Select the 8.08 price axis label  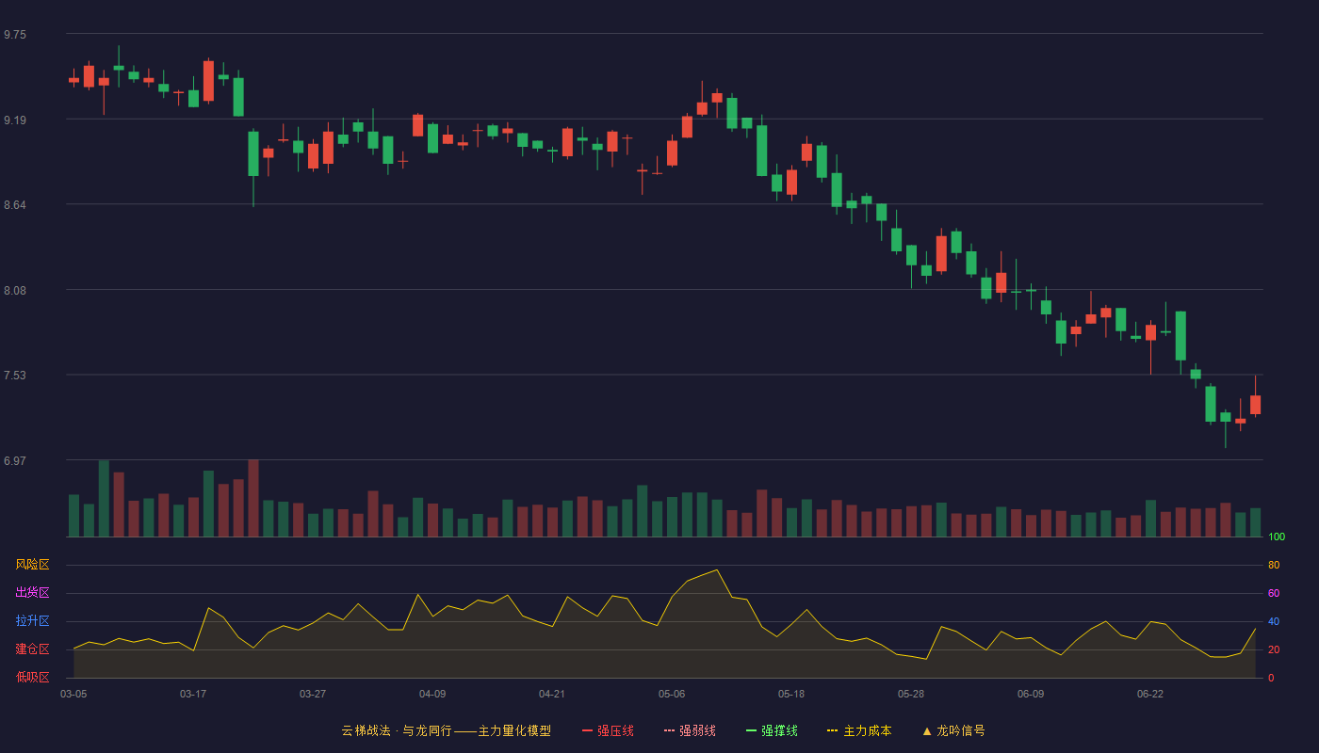click(x=15, y=291)
